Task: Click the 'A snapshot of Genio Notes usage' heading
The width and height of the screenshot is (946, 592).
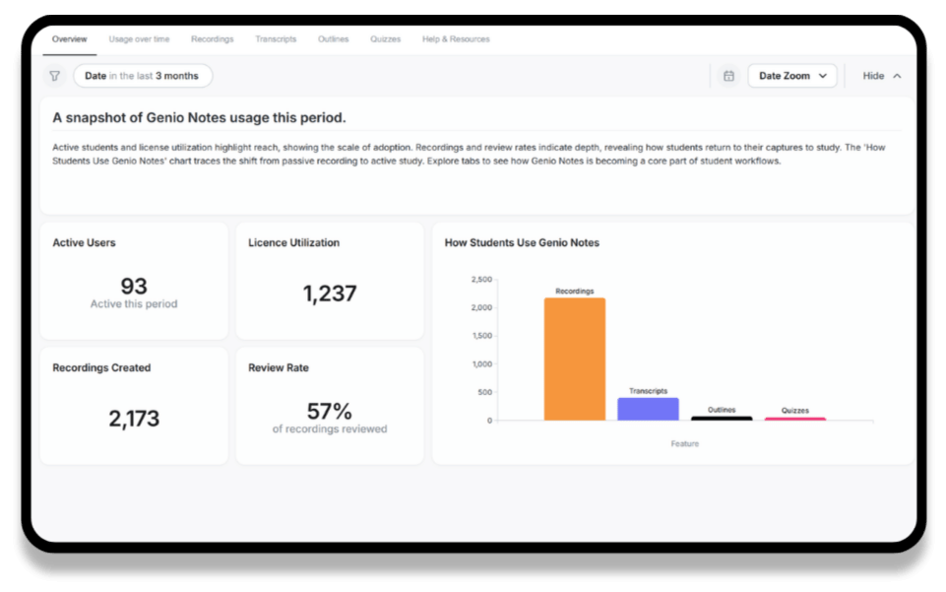Action: (199, 117)
